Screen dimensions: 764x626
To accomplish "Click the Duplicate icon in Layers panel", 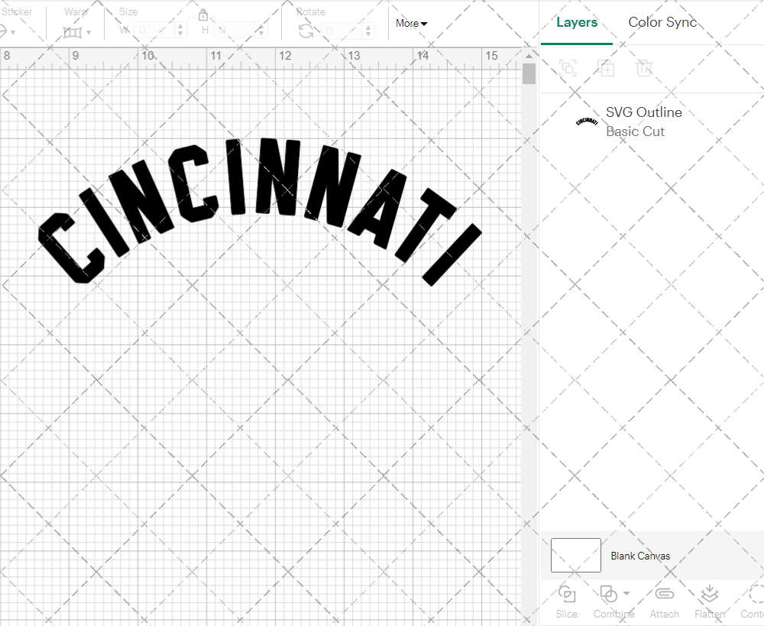I will [607, 68].
